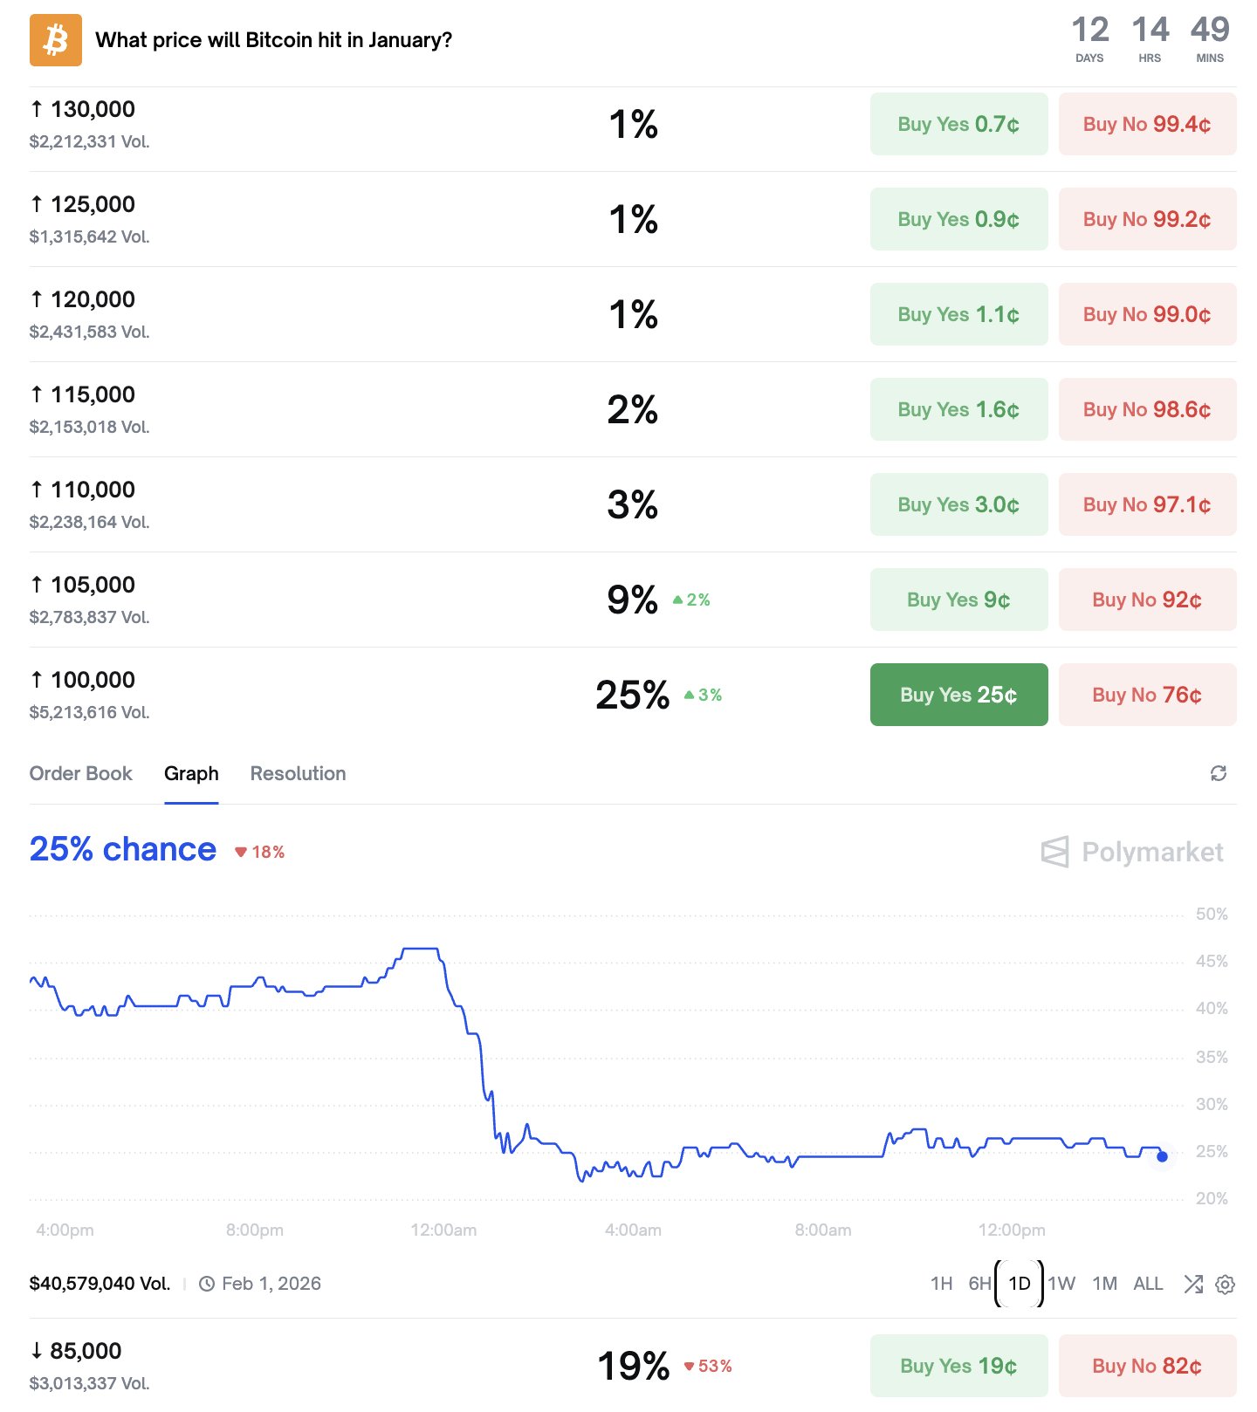Screen dimensions: 1257x1412
Task: Click the market title about Bitcoin in January
Action: click(x=274, y=40)
